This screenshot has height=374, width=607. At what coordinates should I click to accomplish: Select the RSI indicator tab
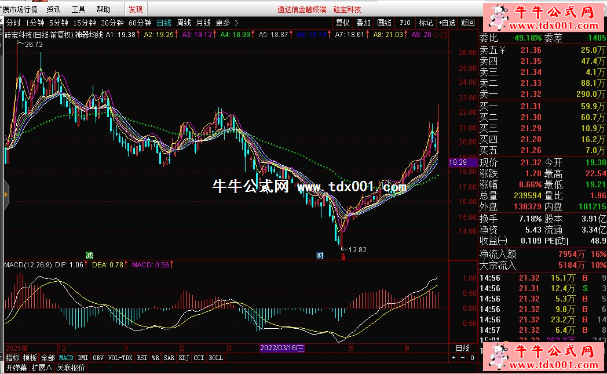142,358
